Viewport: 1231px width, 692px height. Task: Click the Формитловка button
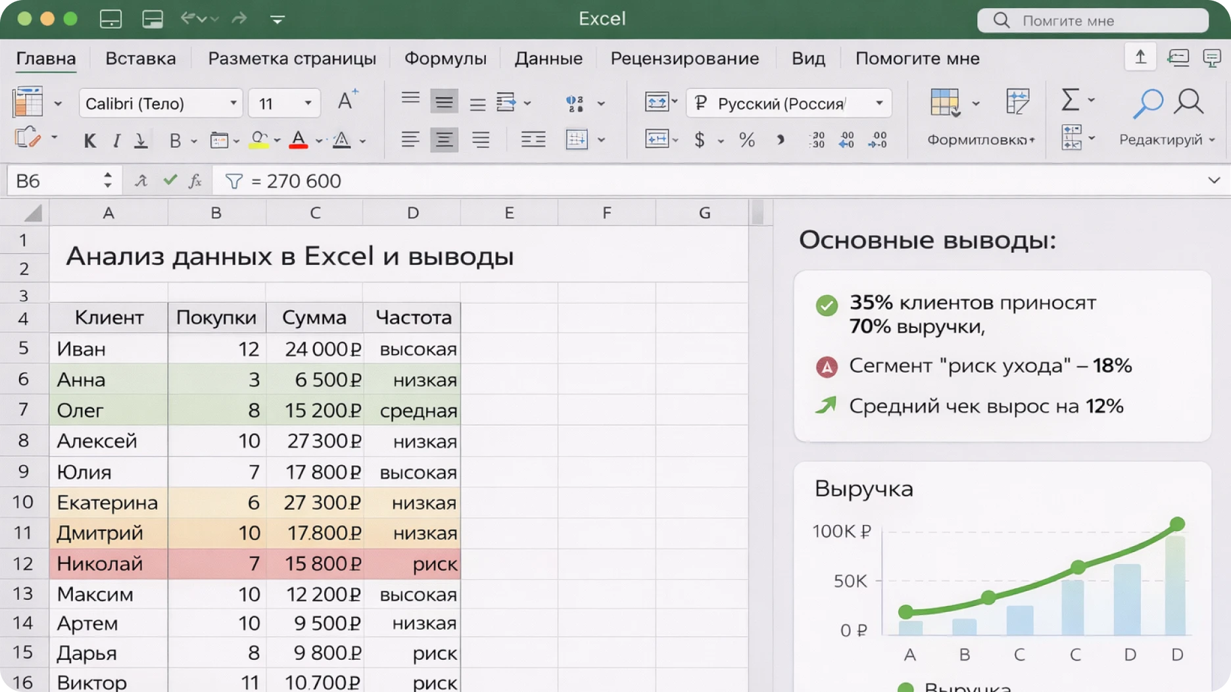(980, 140)
